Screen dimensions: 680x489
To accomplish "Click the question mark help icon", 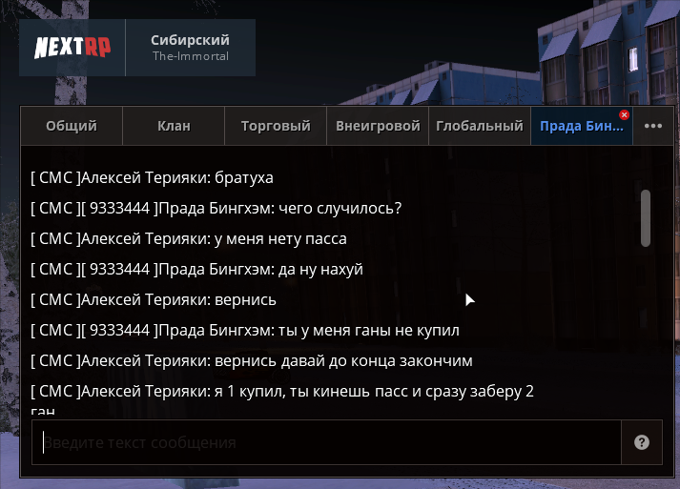I will (x=642, y=442).
